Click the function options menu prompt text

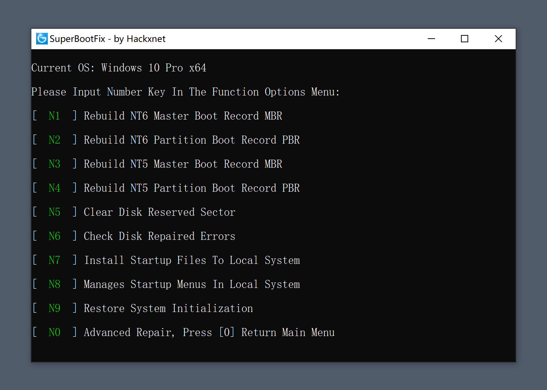pos(185,91)
